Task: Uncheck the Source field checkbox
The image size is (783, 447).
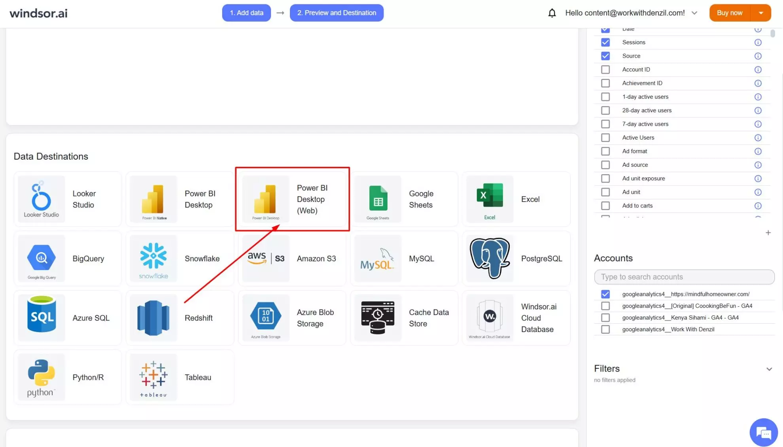Action: 605,56
